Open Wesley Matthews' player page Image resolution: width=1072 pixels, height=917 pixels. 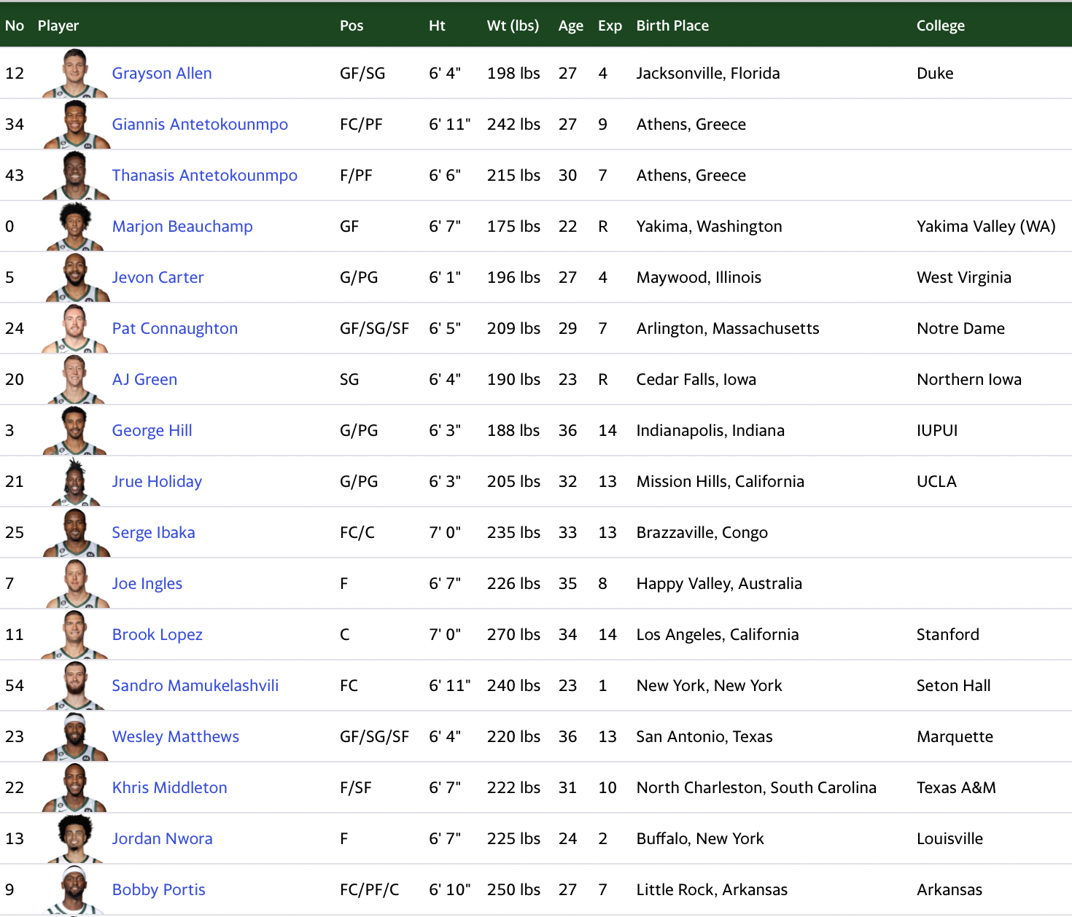click(176, 736)
